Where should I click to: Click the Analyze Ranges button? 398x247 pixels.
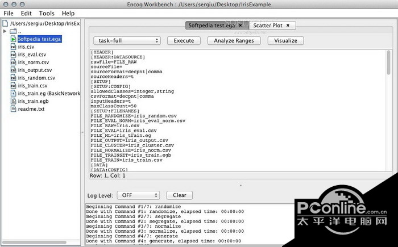[234, 40]
